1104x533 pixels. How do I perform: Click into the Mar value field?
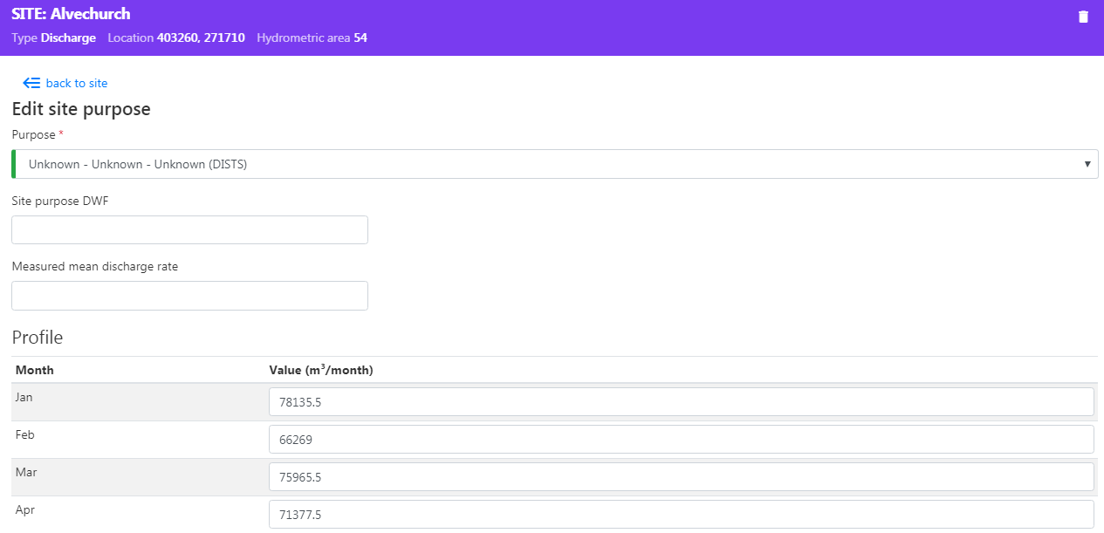pos(681,477)
